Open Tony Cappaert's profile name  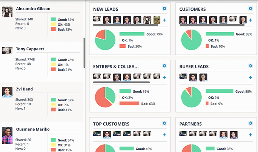click(30, 49)
